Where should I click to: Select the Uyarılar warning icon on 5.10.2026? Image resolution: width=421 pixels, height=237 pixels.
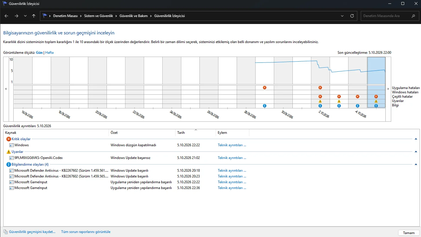click(x=376, y=101)
